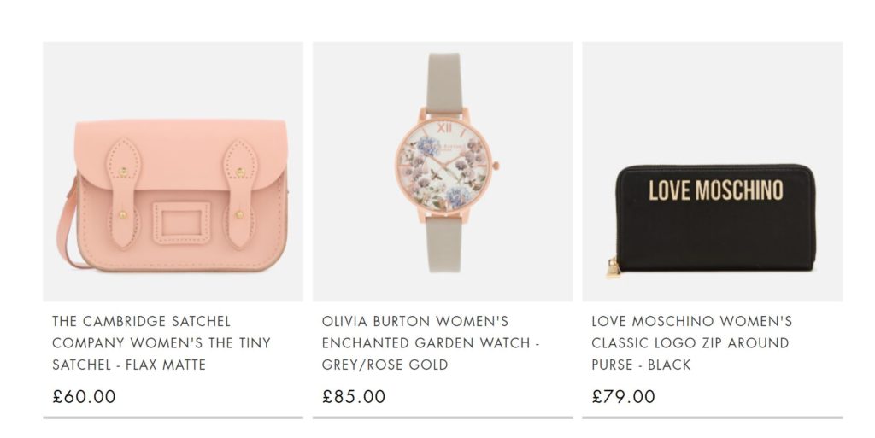Click the grey divider bar below £60.00
The width and height of the screenshot is (875, 438).
pyautogui.click(x=173, y=417)
